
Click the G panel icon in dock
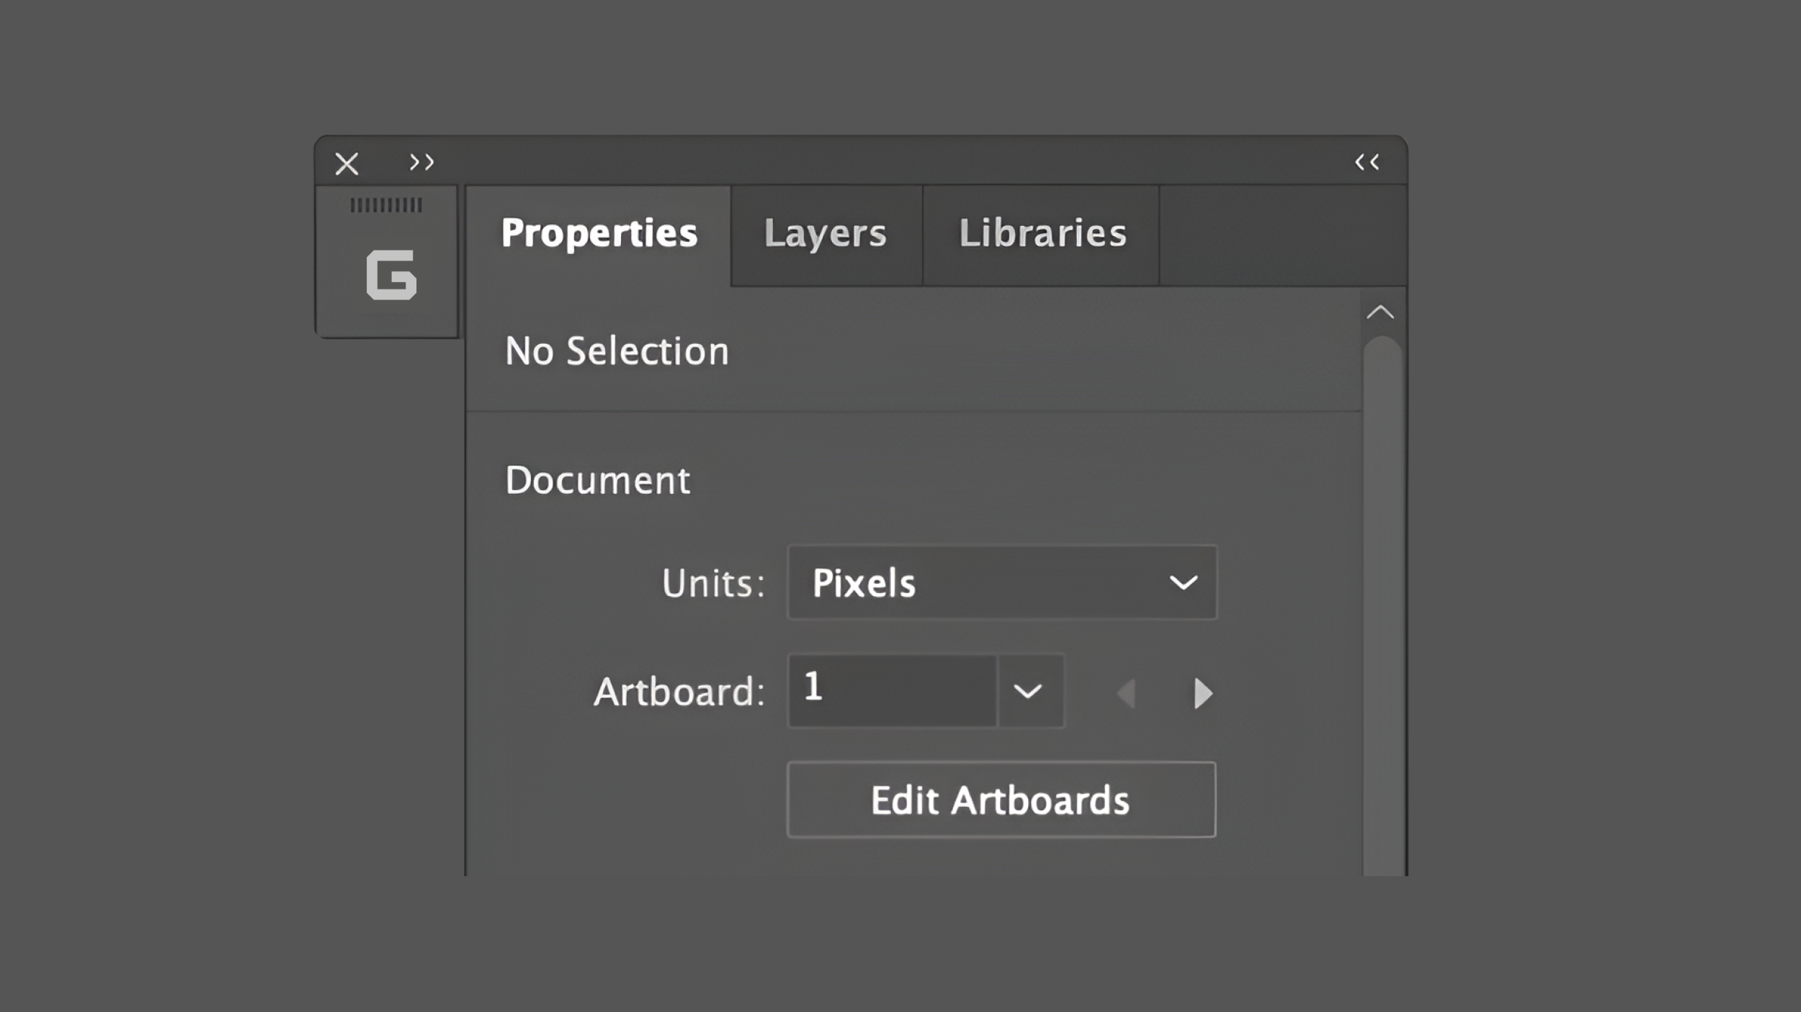click(x=391, y=275)
